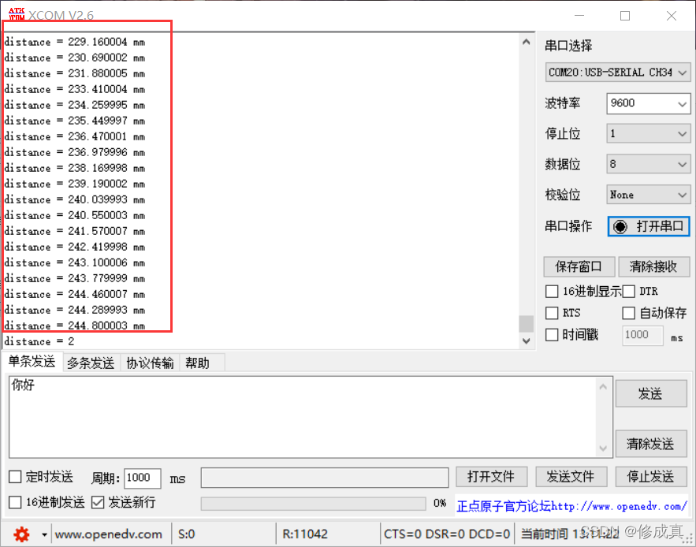Screen dimensions: 696x547
Task: Click the send file progress bar
Action: [314, 504]
